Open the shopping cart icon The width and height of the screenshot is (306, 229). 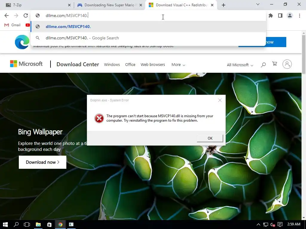pyautogui.click(x=275, y=64)
